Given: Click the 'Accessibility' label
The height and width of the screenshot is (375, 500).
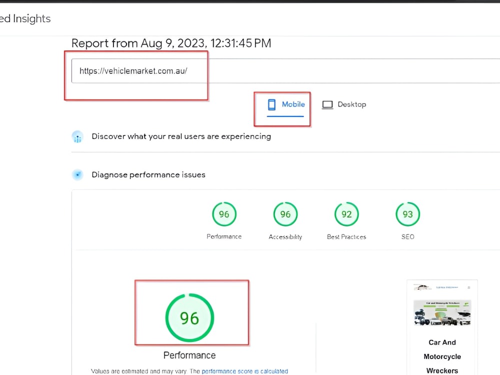Looking at the screenshot, I should point(285,236).
